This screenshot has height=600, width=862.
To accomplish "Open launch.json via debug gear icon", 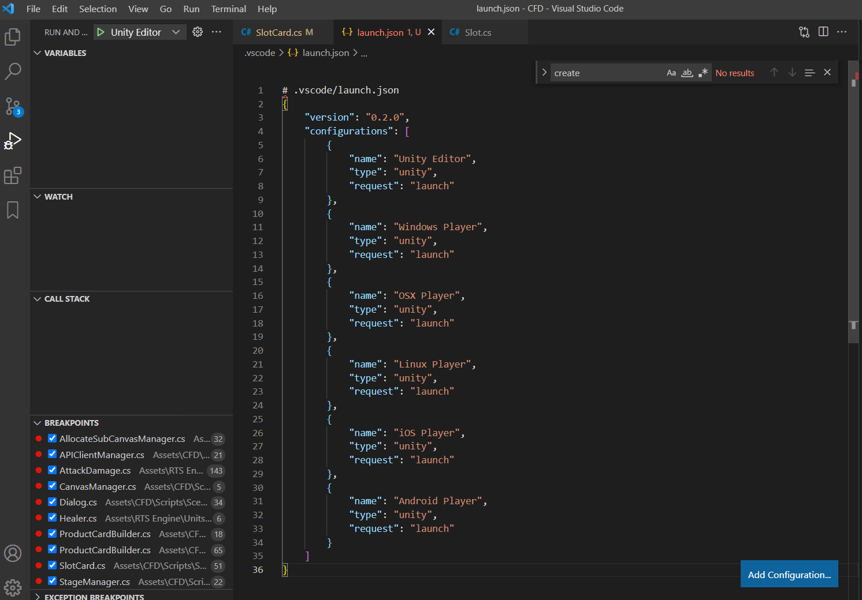I will pyautogui.click(x=198, y=32).
